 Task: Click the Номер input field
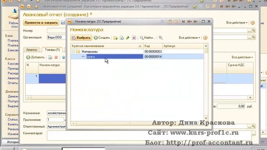pyautogui.click(x=56, y=30)
